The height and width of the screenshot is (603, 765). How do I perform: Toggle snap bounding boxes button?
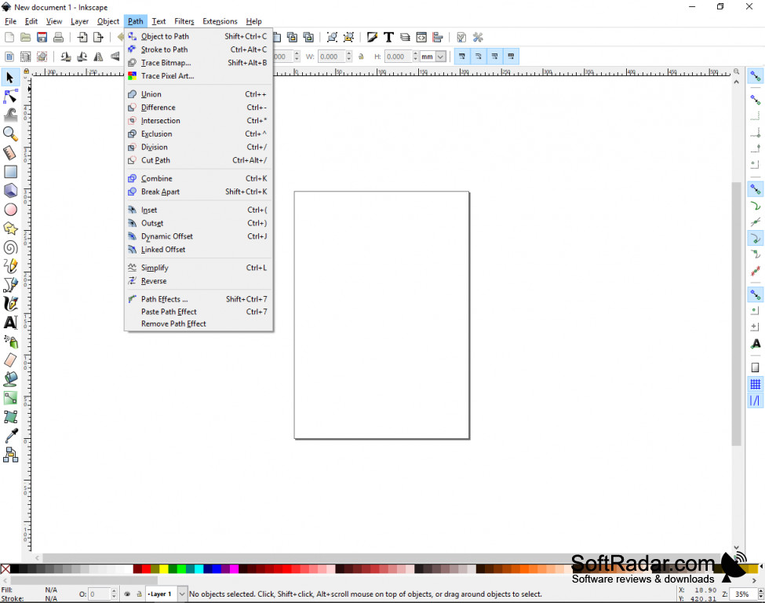(x=756, y=100)
